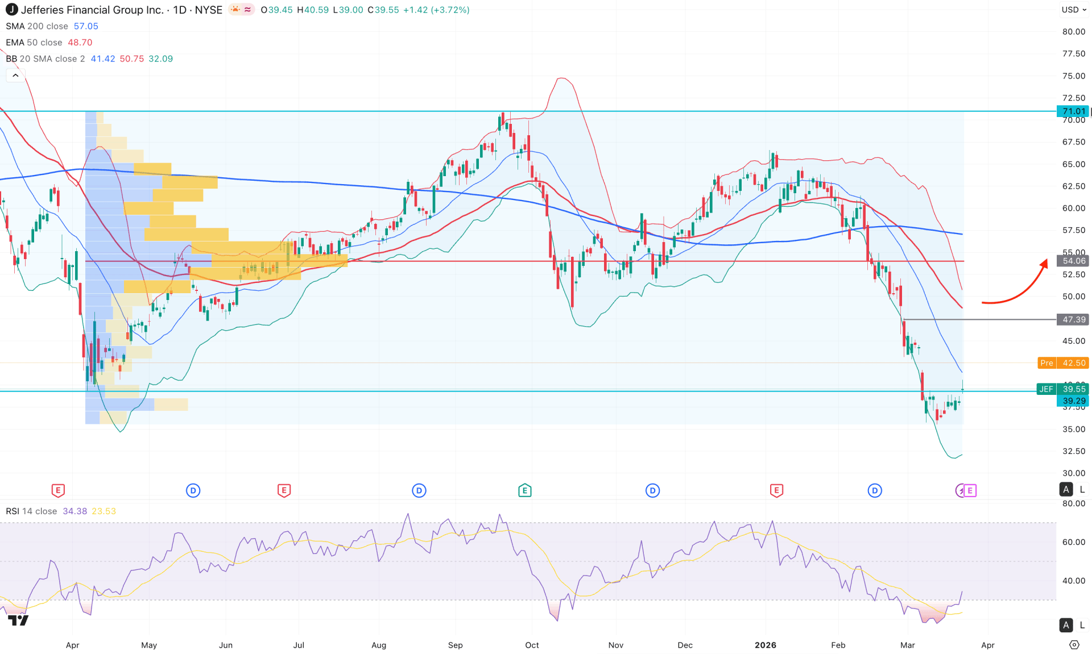Toggle log scale L on RSI pane
The width and height of the screenshot is (1092, 654).
pyautogui.click(x=1082, y=625)
